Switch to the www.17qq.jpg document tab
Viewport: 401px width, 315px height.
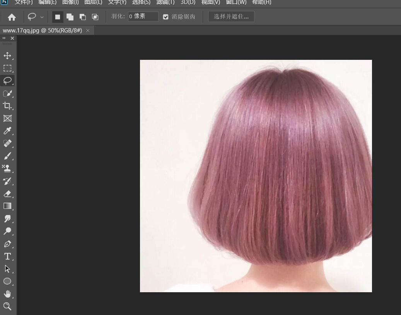click(43, 30)
